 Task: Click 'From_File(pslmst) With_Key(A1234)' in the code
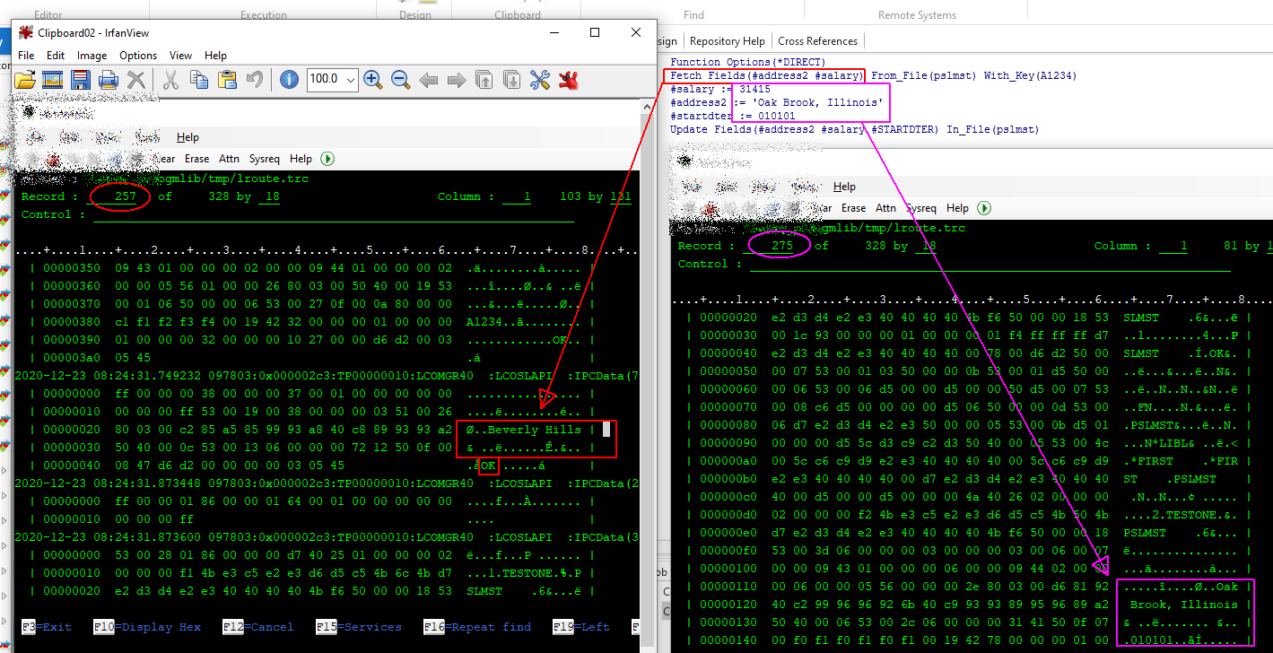[973, 76]
